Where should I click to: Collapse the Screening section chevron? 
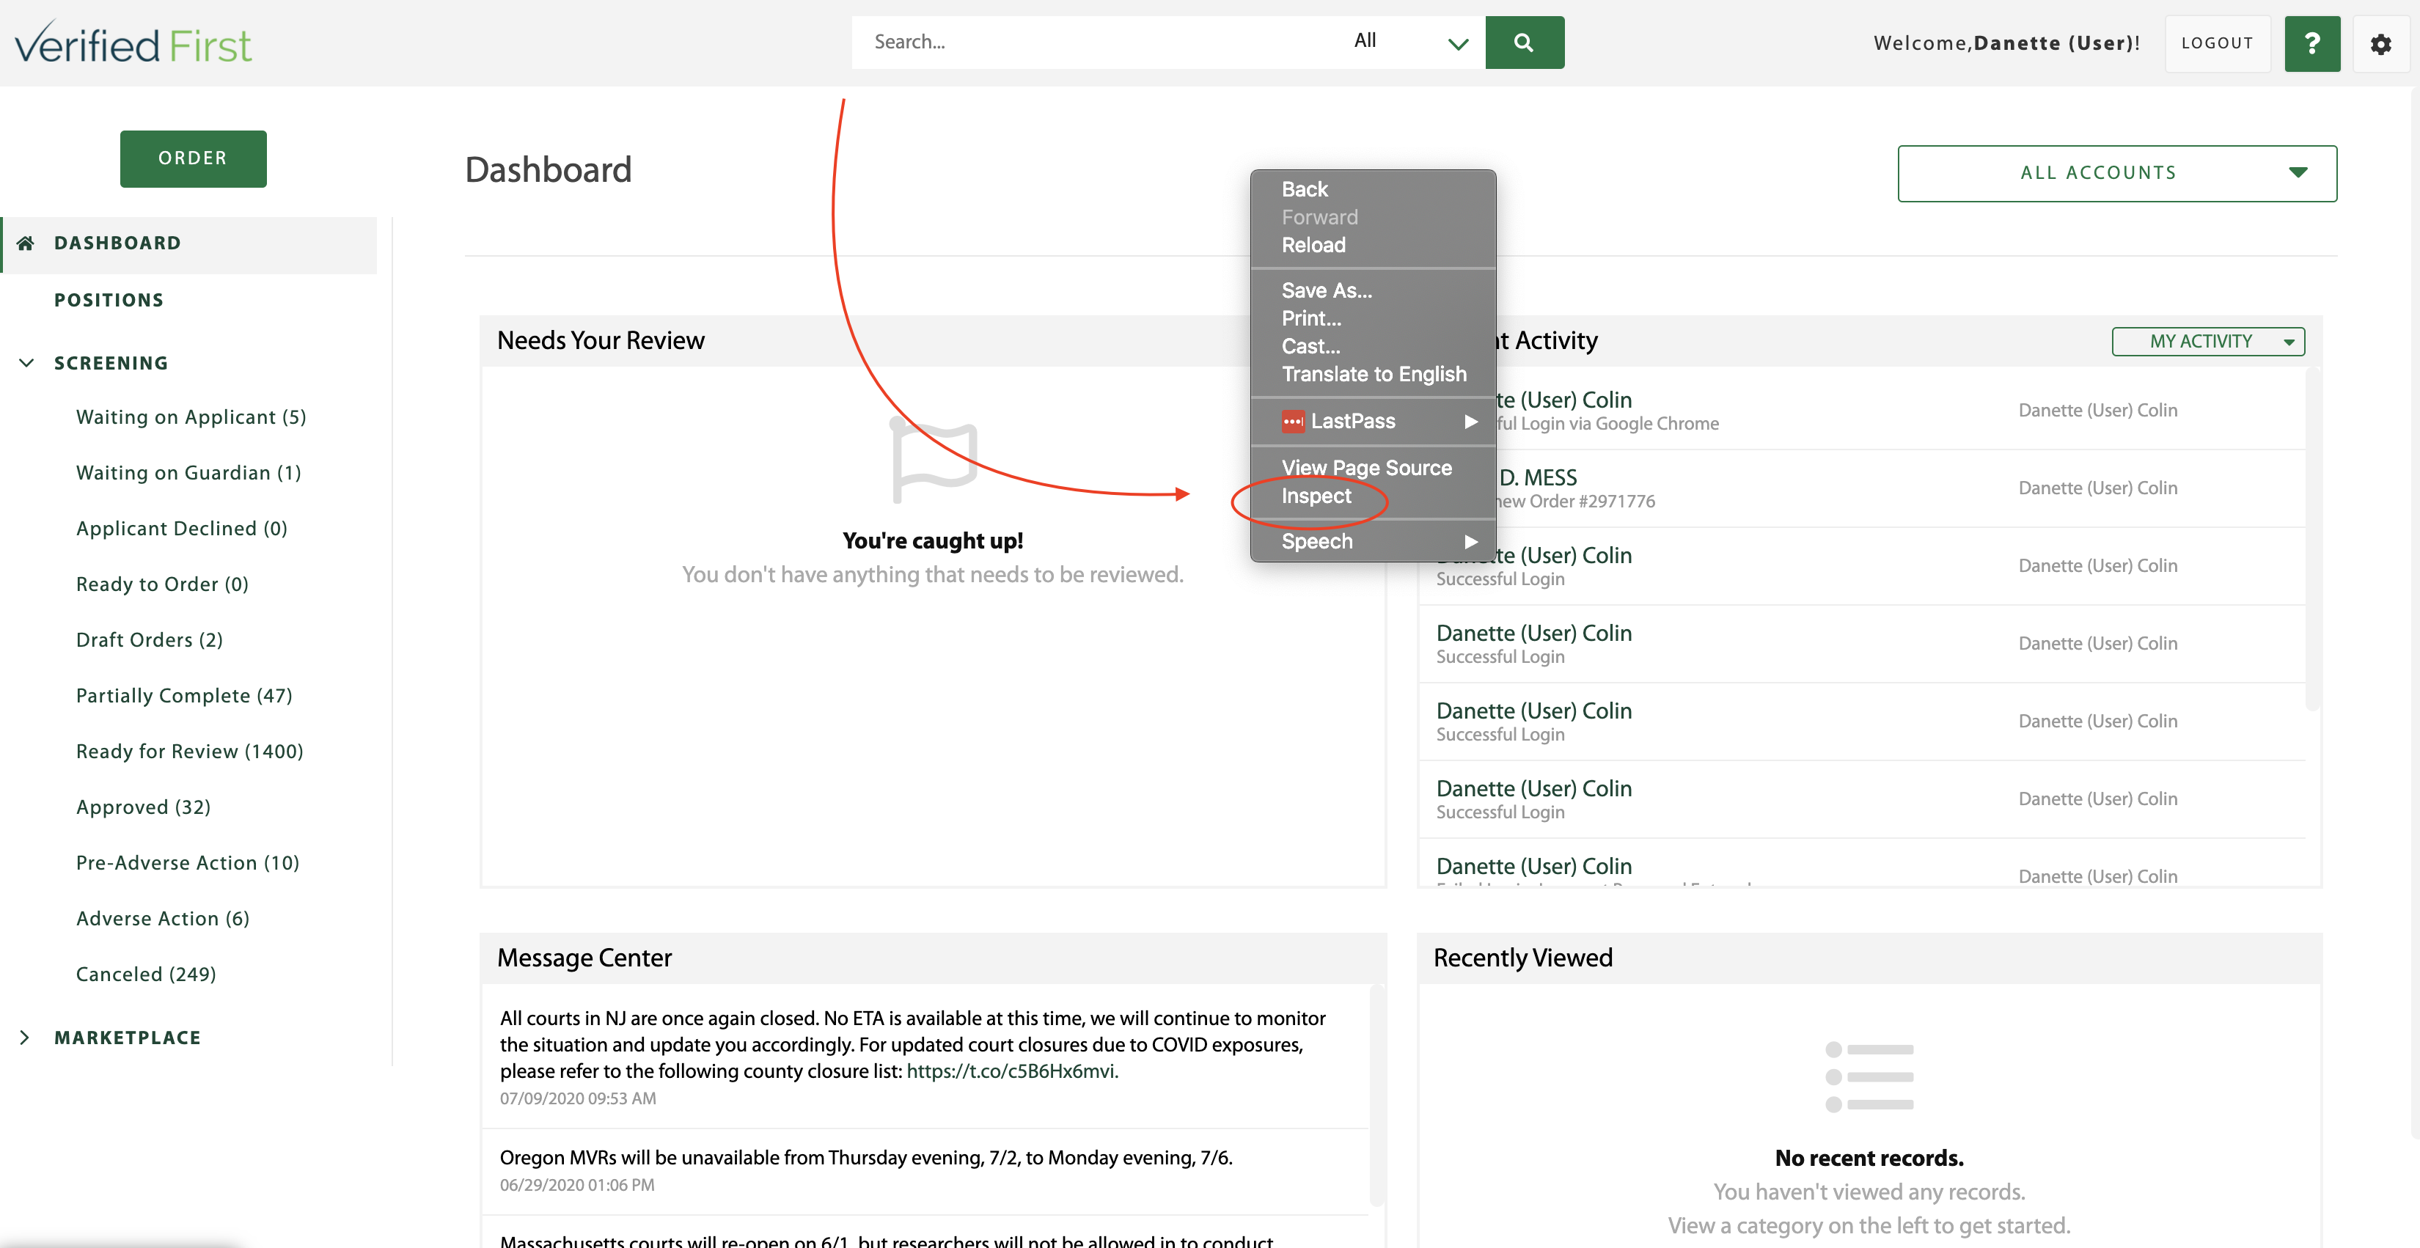pyautogui.click(x=26, y=364)
